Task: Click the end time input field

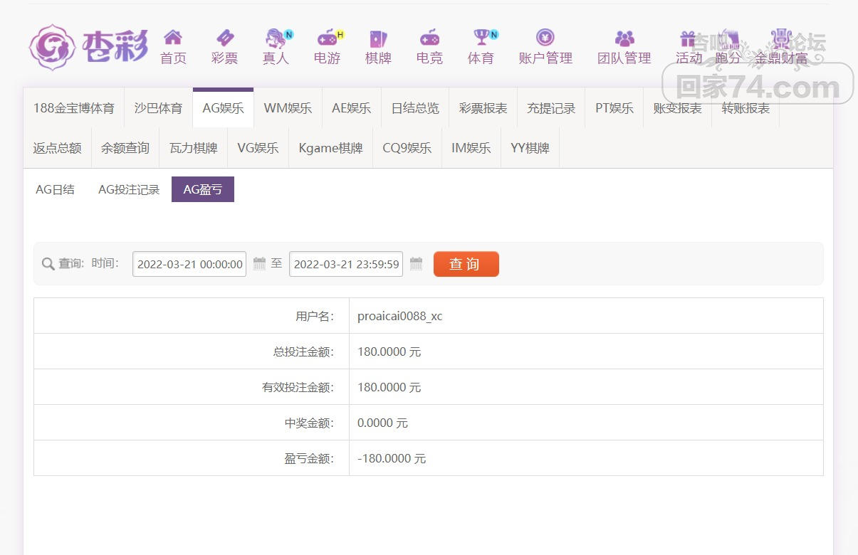Action: pyautogui.click(x=346, y=264)
